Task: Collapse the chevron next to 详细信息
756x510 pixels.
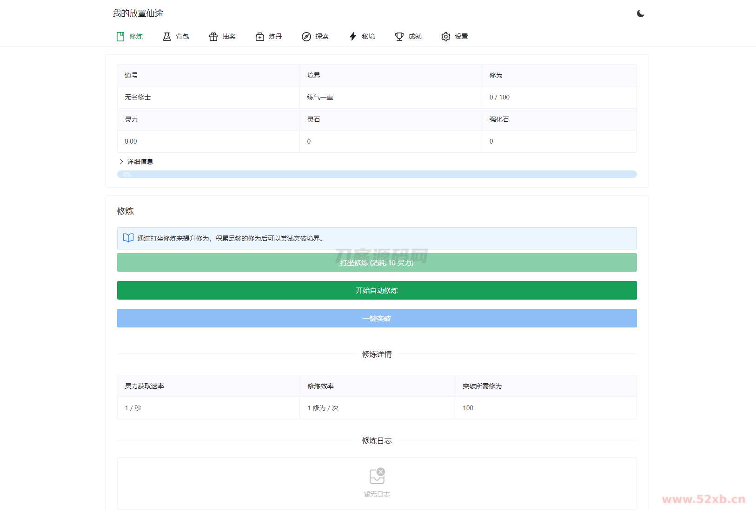Action: pos(121,161)
